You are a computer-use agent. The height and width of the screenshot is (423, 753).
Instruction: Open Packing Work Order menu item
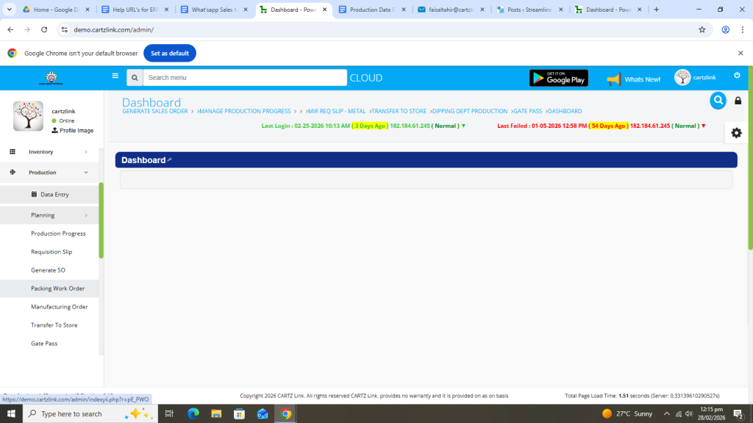tap(57, 289)
